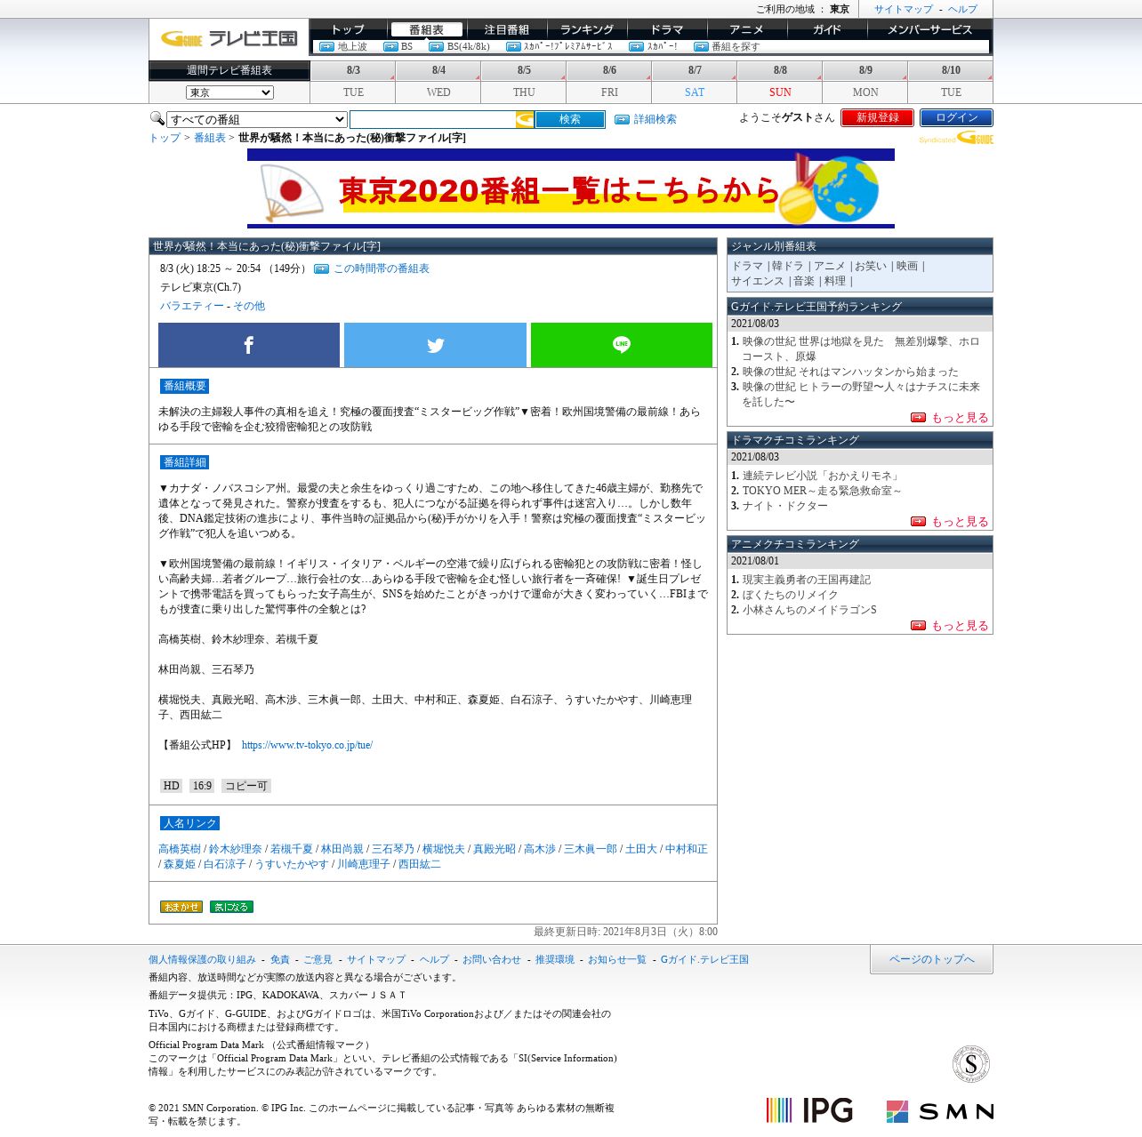The image size is (1142, 1137).
Task: Open the アニメ menu
Action: click(747, 29)
